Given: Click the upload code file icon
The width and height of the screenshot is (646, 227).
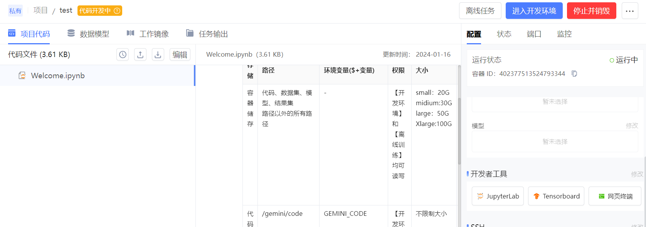Looking at the screenshot, I should coord(140,55).
